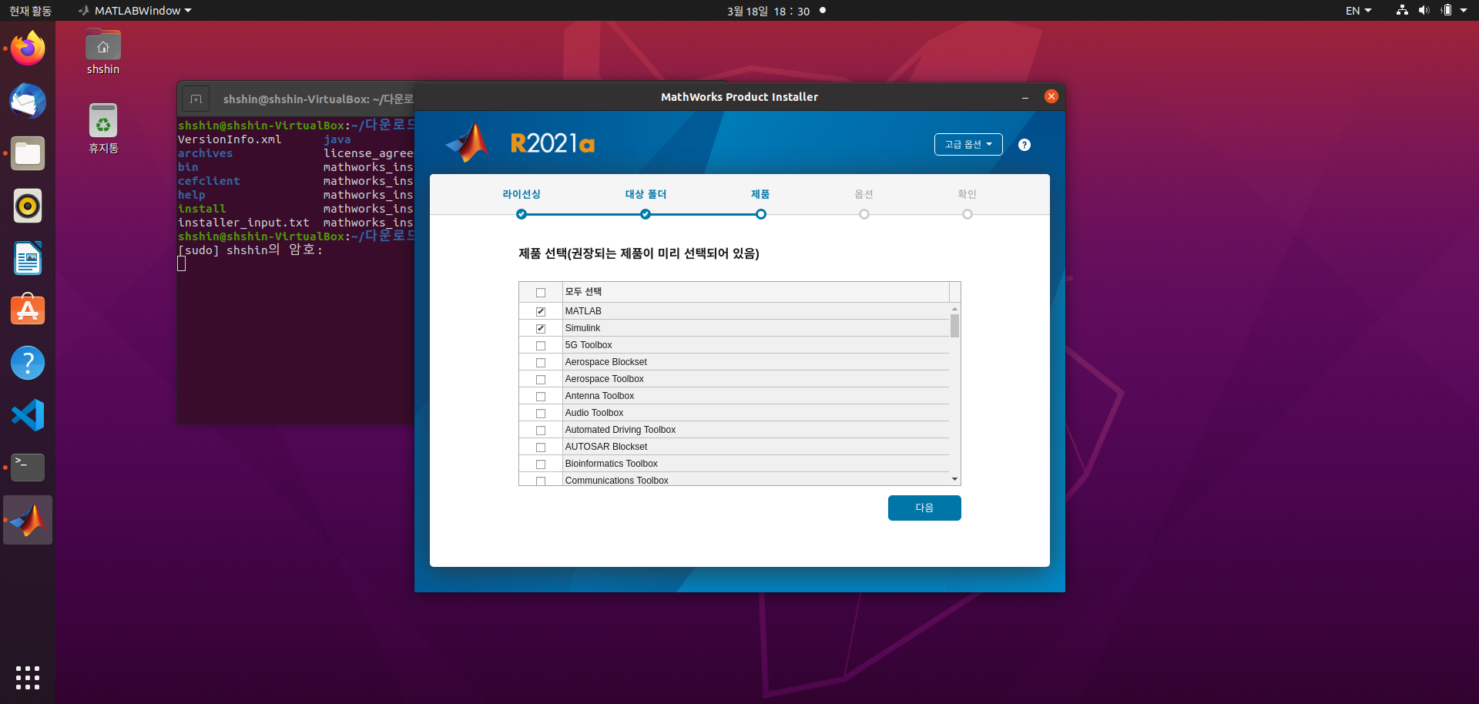Screen dimensions: 1479x704
Task: Launch LibreOffice Writer from the dock
Action: [x=28, y=258]
